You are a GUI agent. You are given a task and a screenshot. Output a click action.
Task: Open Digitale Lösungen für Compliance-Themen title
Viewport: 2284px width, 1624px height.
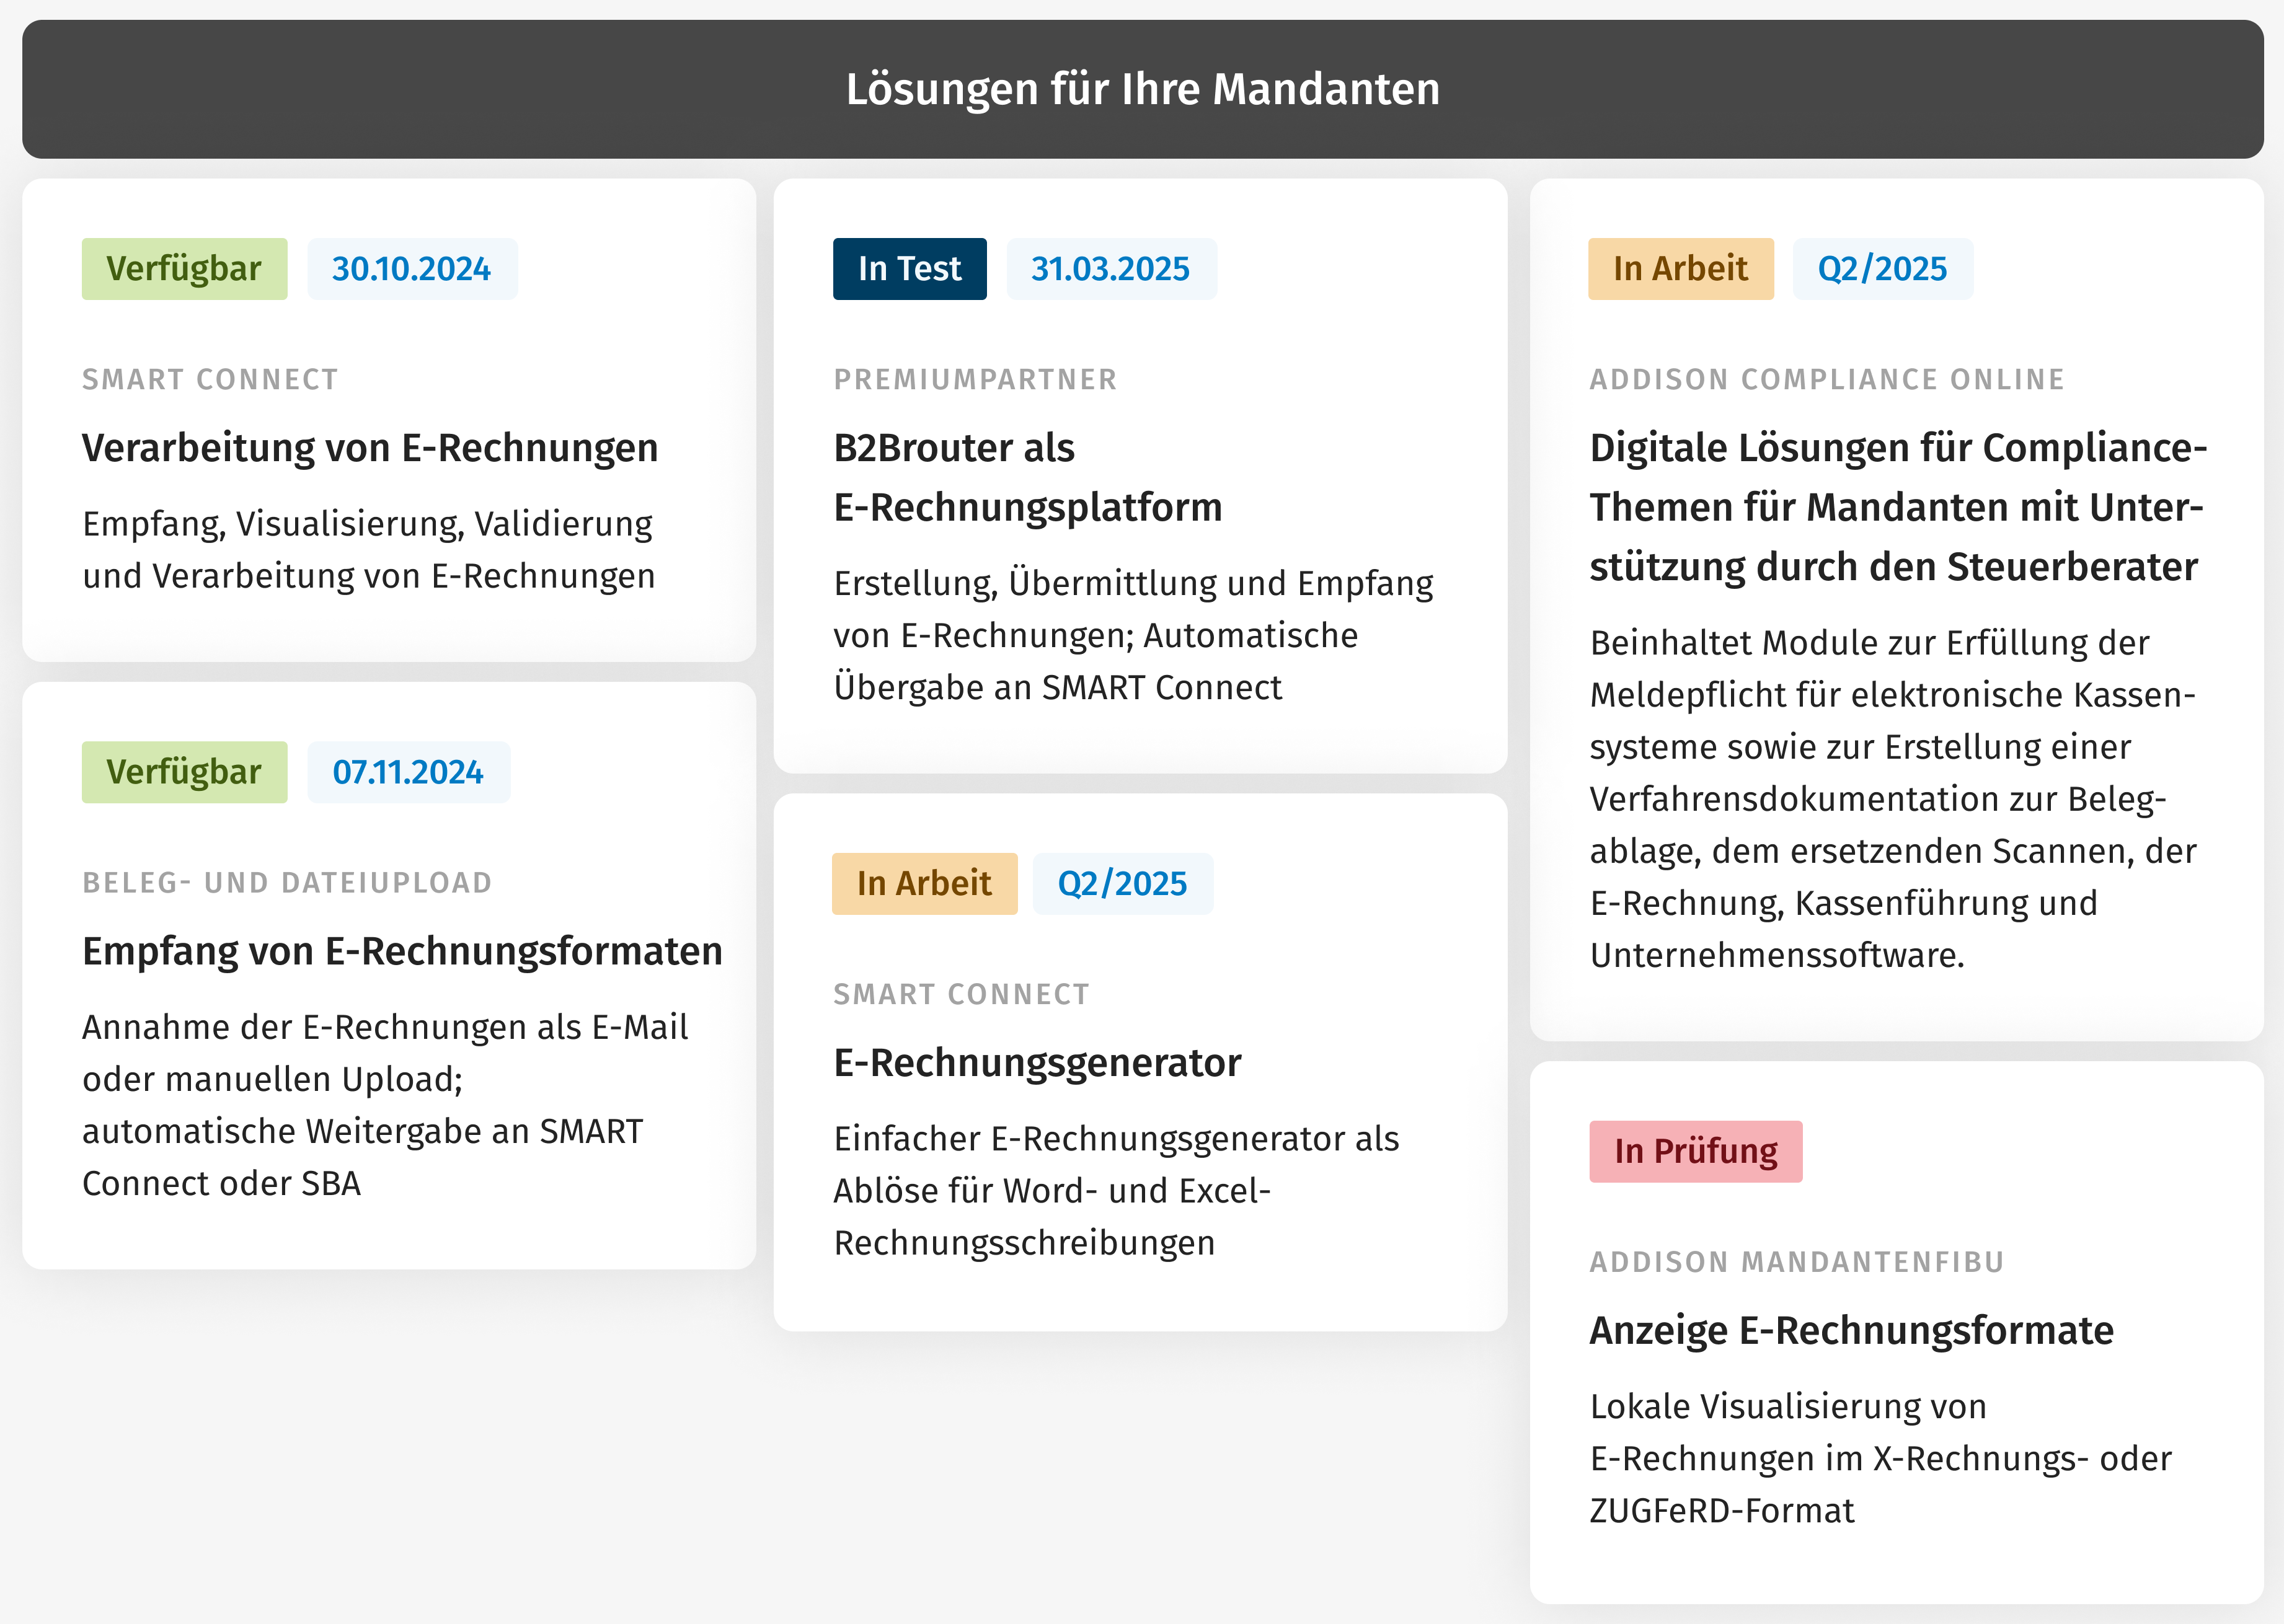click(x=1898, y=507)
